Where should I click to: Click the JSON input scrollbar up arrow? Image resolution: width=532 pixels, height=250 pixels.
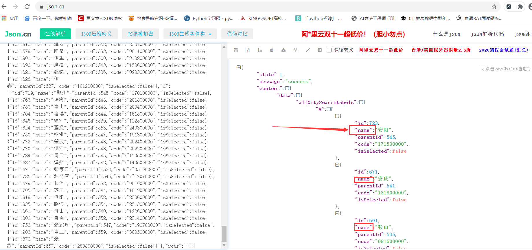pyautogui.click(x=224, y=47)
